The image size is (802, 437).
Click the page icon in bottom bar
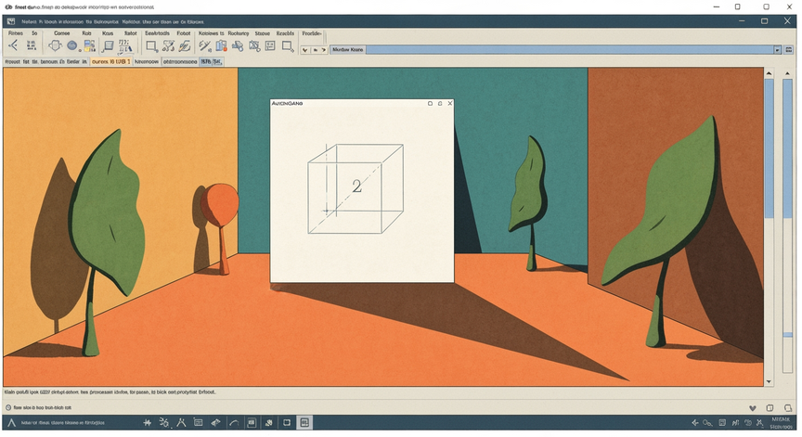[x=252, y=423]
